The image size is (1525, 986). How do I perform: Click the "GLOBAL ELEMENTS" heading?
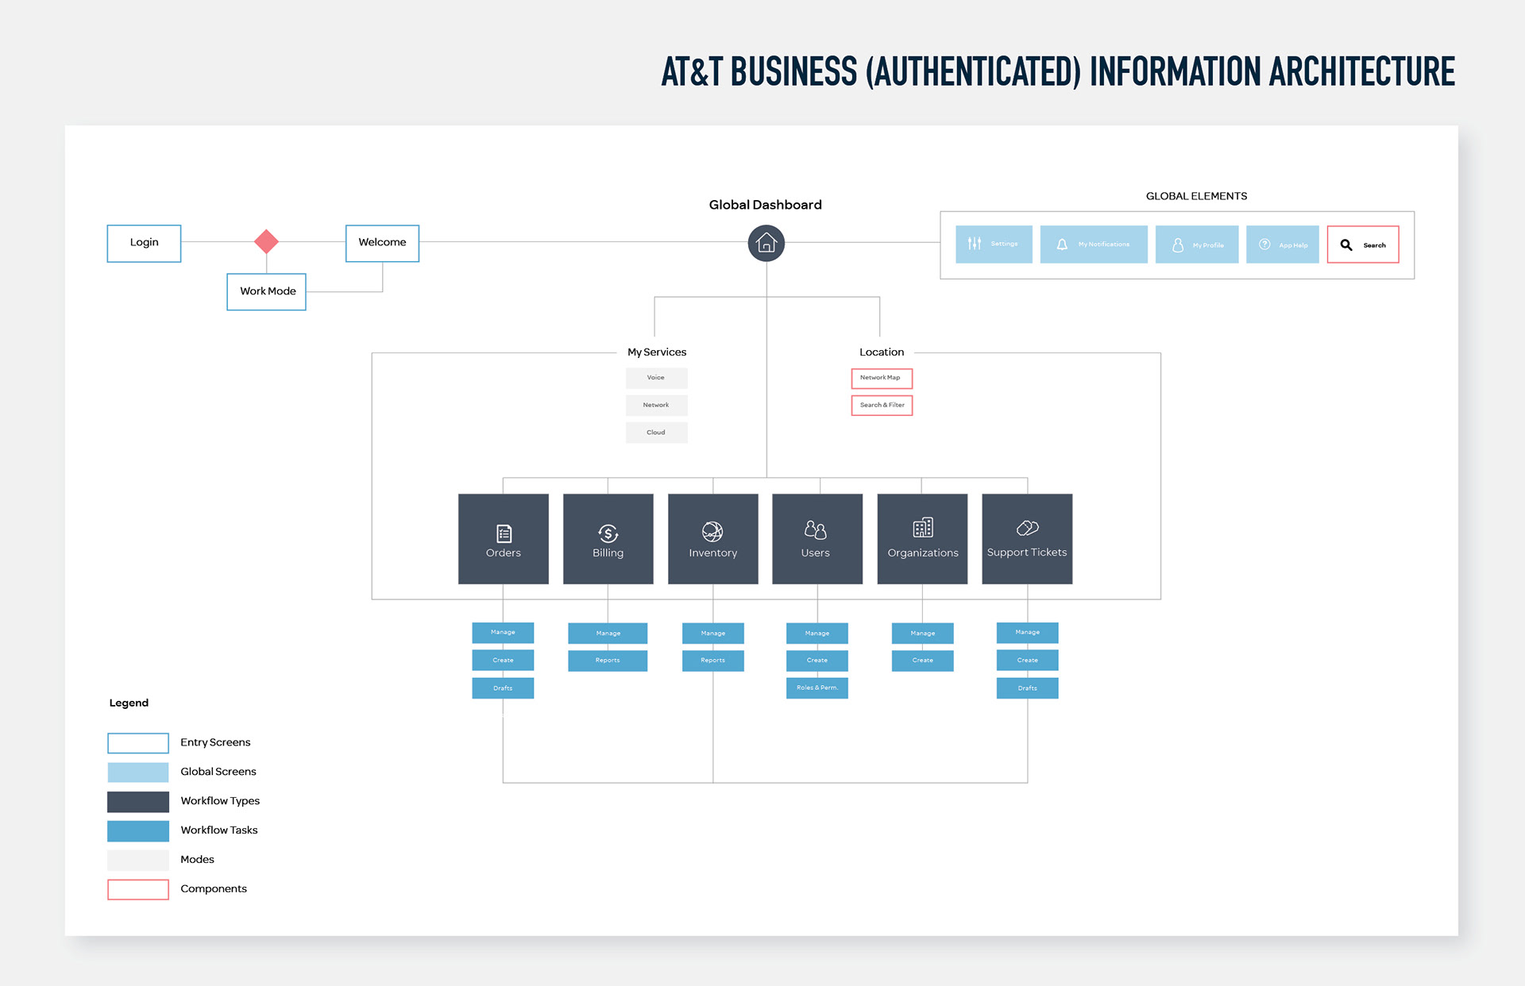point(1196,196)
